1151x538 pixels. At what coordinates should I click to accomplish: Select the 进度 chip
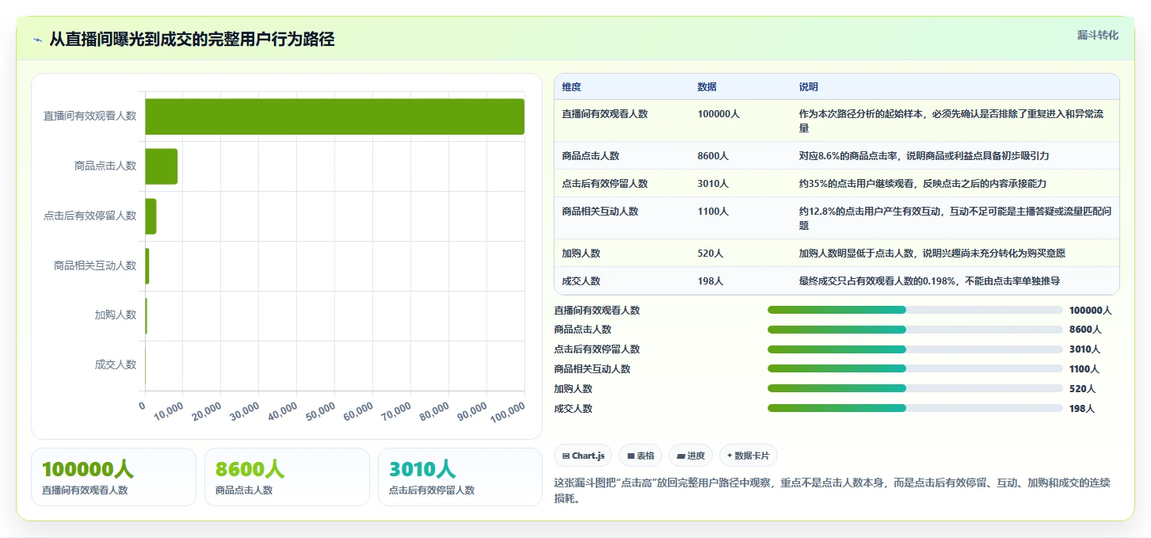click(691, 456)
